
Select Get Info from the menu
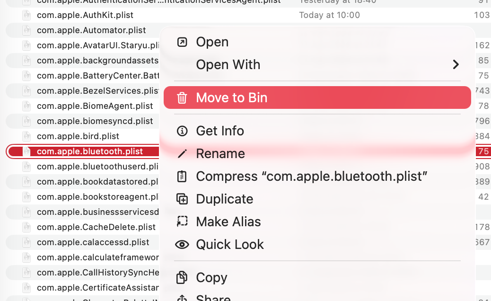(x=317, y=131)
